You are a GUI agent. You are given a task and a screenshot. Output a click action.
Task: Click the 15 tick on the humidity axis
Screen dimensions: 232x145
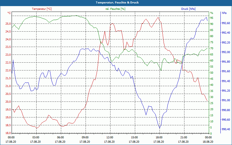click(212, 115)
